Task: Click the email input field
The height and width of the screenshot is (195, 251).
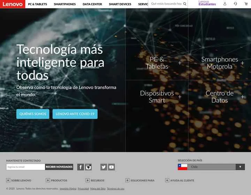Action: pyautogui.click(x=26, y=167)
